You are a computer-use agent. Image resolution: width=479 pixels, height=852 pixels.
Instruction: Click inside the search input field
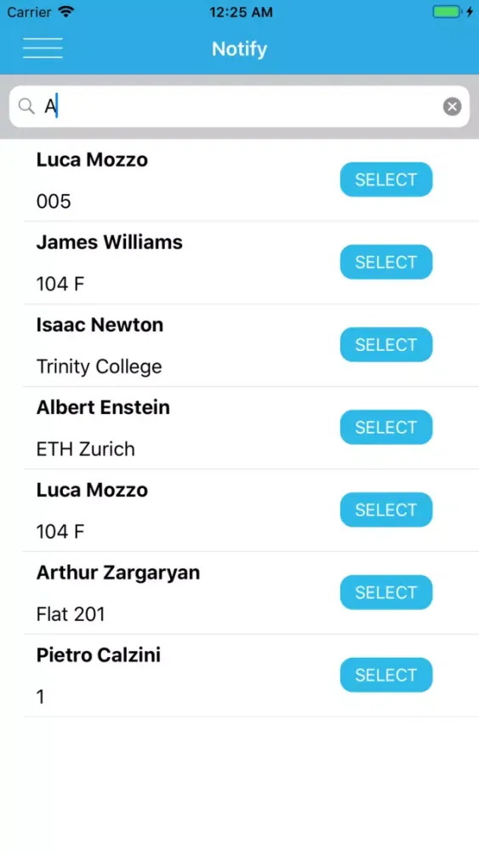(x=239, y=106)
